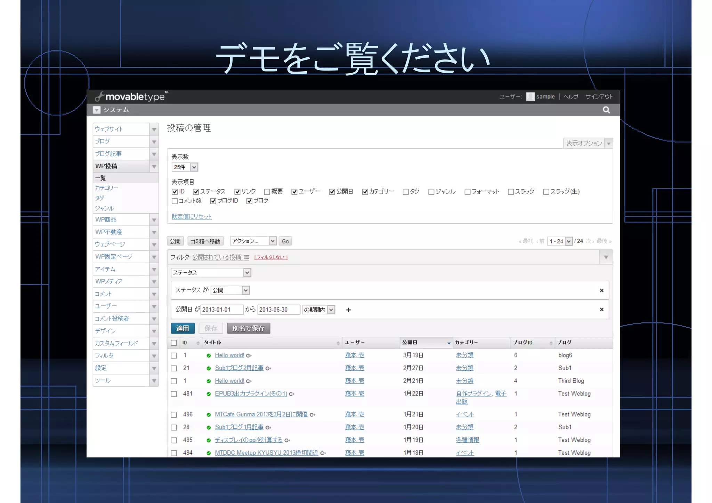Select カテゴリー under WP投稿 sidebar menu
712x503 pixels.
coord(107,188)
